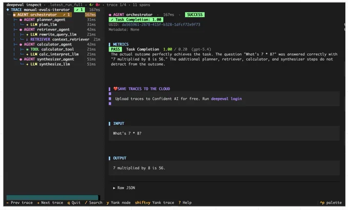This screenshot has width=348, height=210.
Task: Click the Search shortcut in footer
Action: pos(94,203)
